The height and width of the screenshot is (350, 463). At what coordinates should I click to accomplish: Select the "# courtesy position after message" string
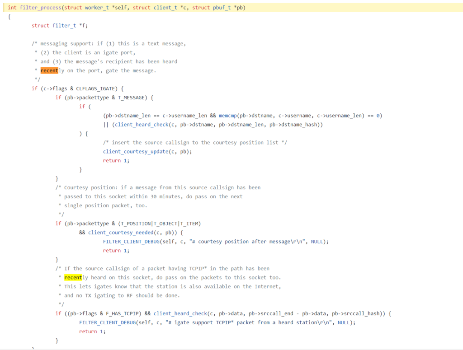pyautogui.click(x=247, y=242)
